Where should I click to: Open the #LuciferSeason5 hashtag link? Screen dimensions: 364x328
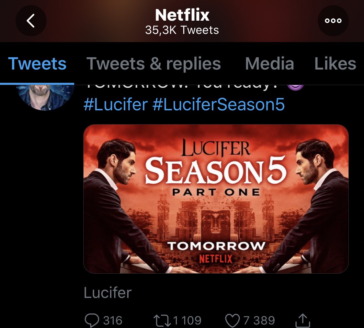point(218,105)
